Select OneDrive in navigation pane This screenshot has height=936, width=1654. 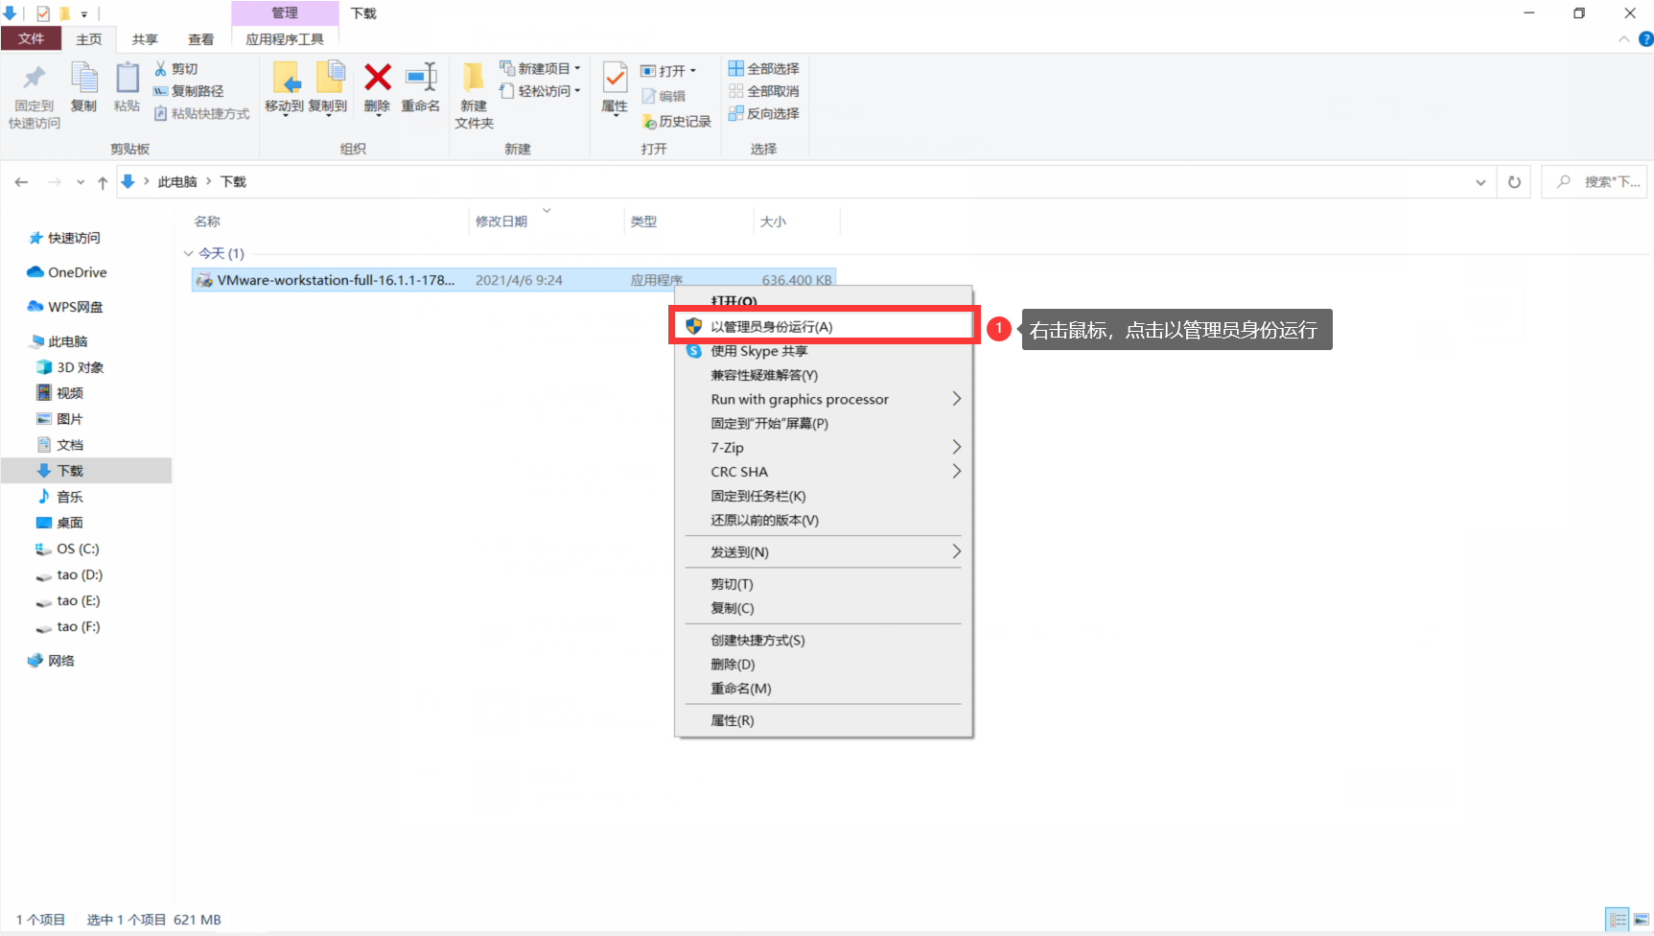tap(77, 272)
